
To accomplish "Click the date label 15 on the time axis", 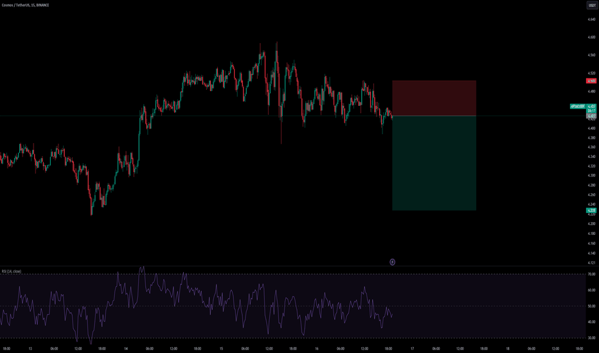I will tap(221, 349).
